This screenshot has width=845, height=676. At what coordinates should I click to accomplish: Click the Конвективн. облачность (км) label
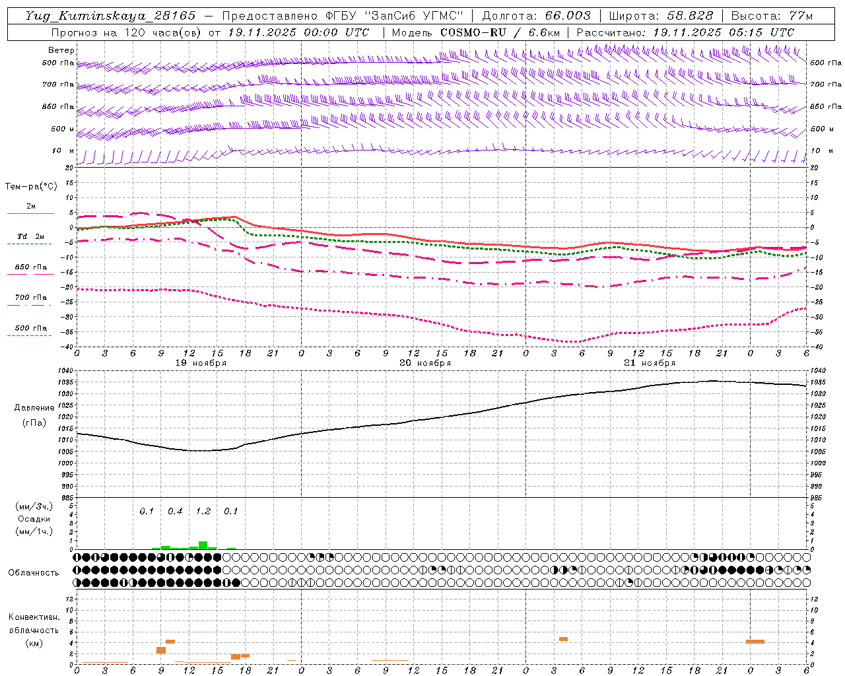coord(34,630)
